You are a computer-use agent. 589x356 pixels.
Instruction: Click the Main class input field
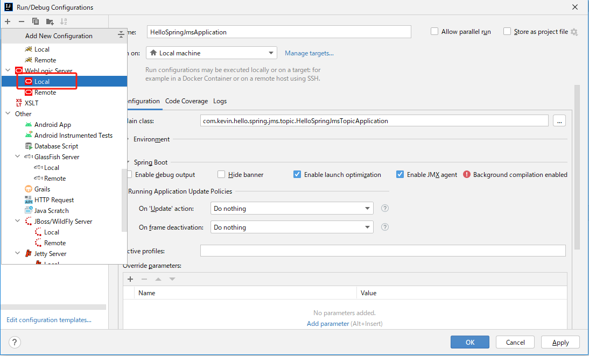(374, 121)
